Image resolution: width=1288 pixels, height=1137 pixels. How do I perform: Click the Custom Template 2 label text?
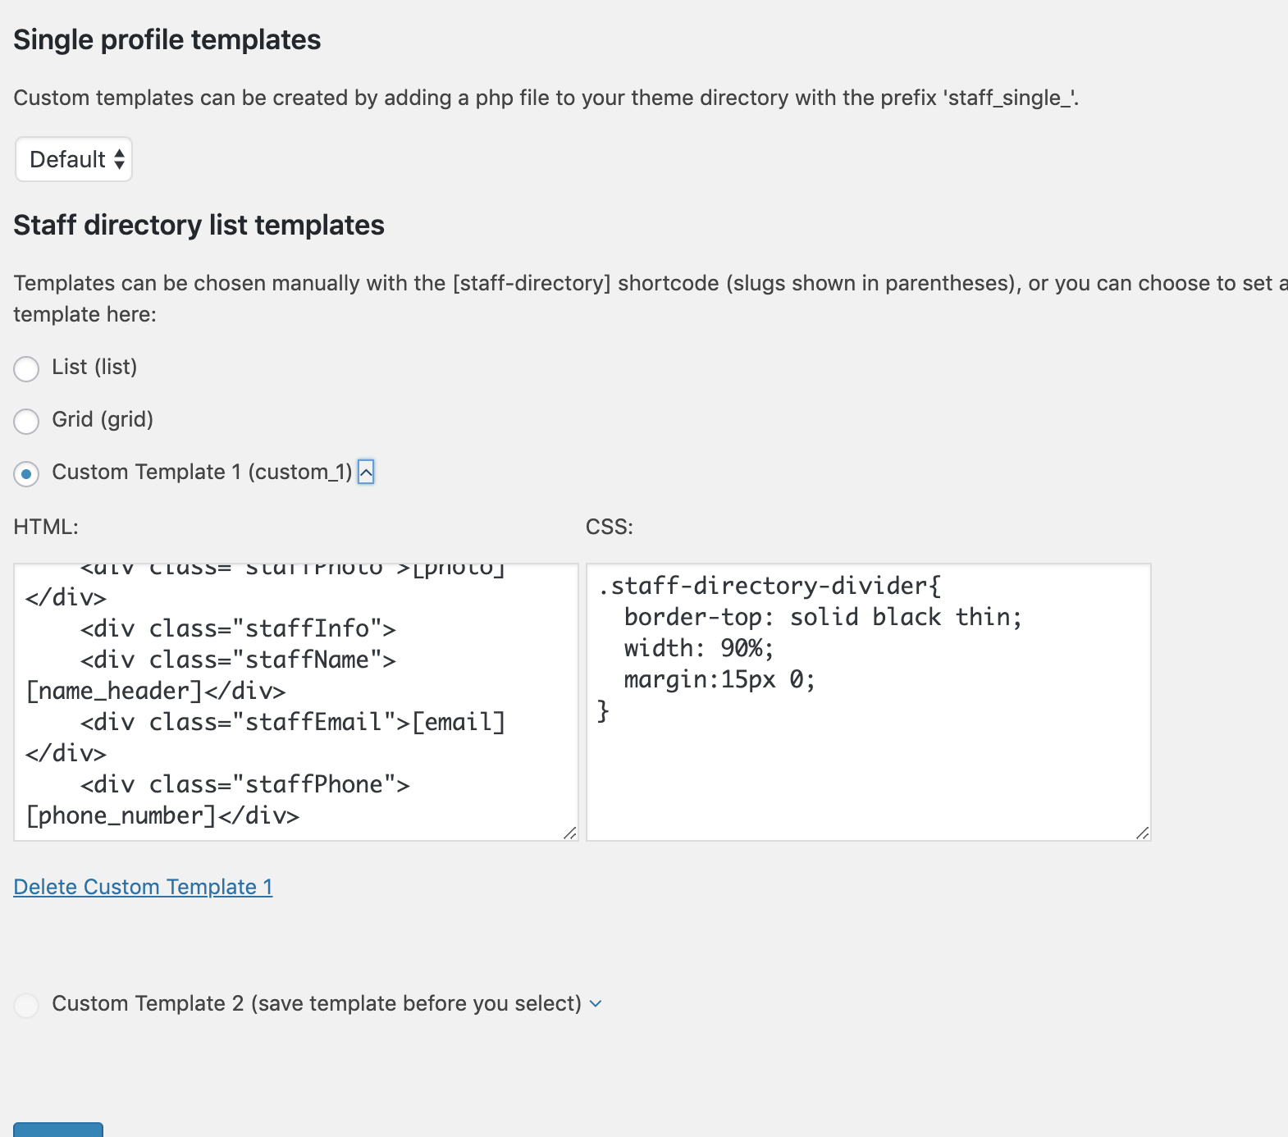[316, 1004]
